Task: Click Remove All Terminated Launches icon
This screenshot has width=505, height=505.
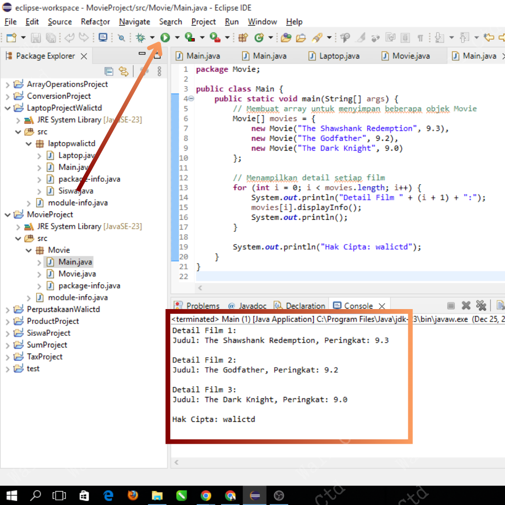Action: 481,306
